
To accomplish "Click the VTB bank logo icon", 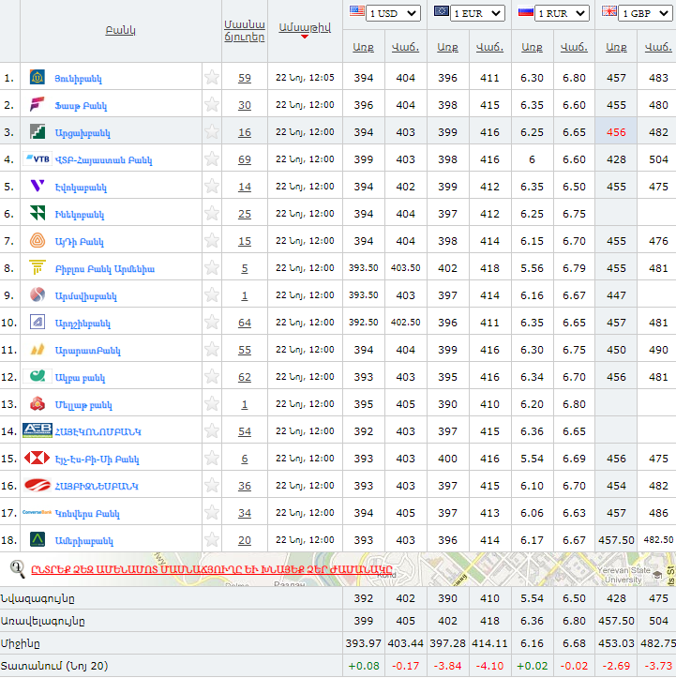I will (38, 159).
